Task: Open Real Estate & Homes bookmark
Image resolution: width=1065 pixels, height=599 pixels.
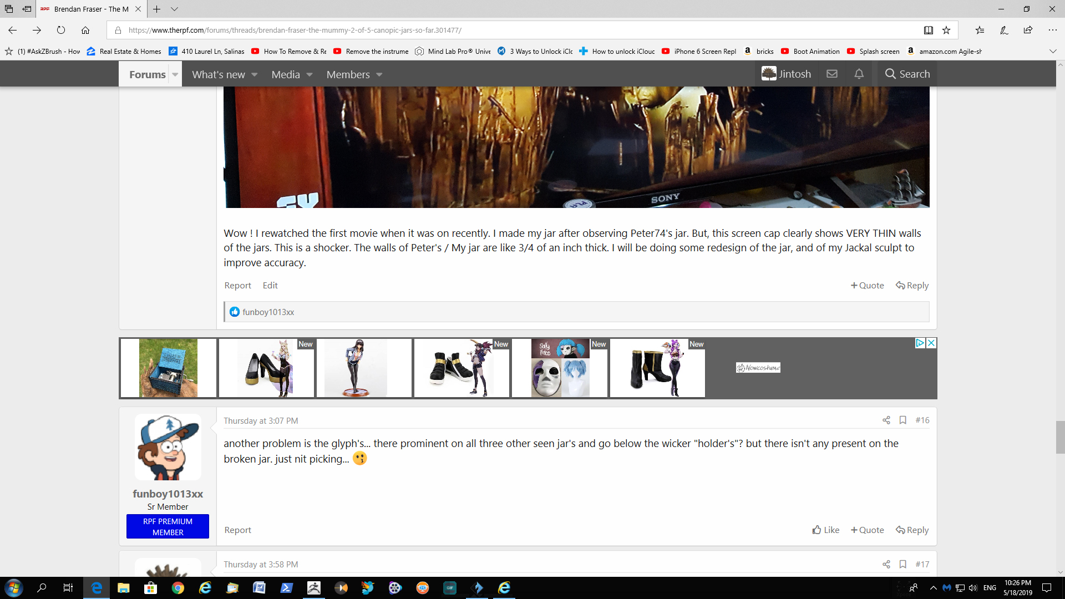Action: [124, 51]
